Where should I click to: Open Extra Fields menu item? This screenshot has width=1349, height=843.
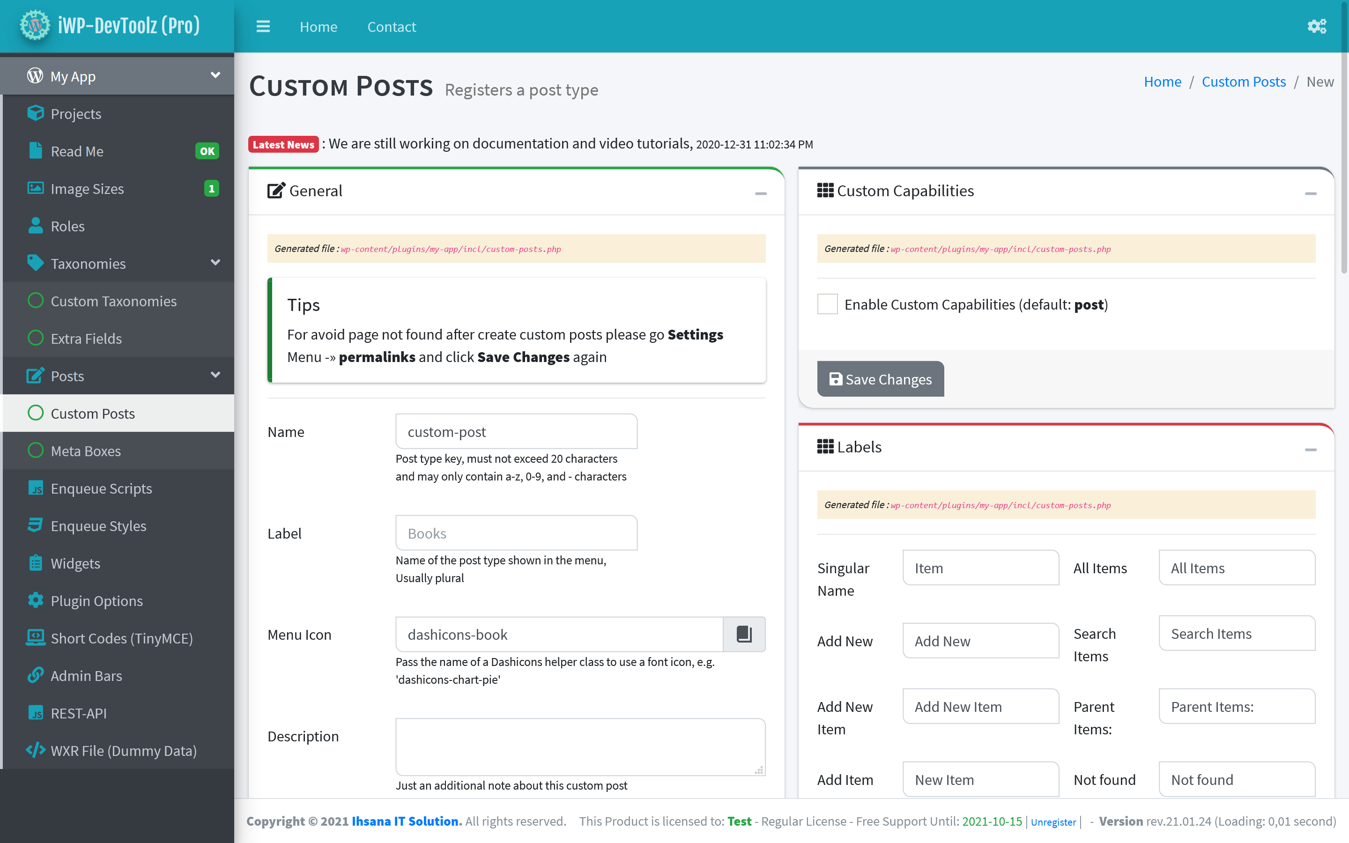pyautogui.click(x=119, y=338)
